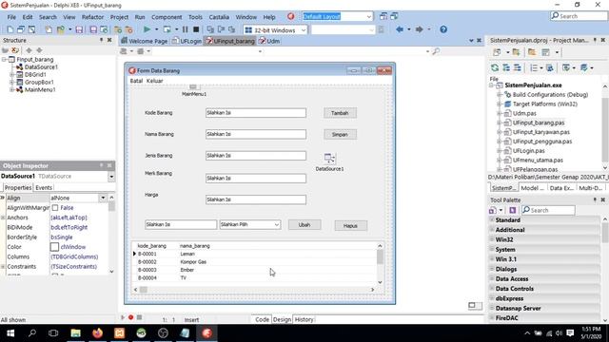Click the Save Desktop layout icon
The width and height of the screenshot is (609, 342).
pos(383,16)
